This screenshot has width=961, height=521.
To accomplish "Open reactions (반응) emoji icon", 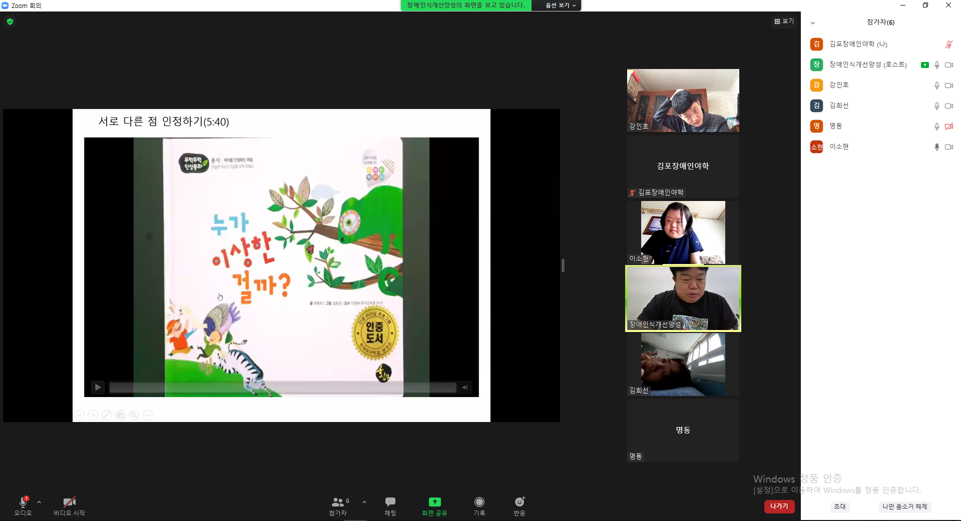I will 520,502.
